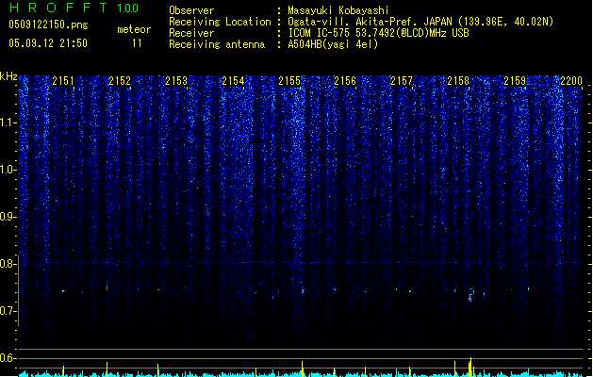The image size is (593, 377).
Task: Click the Receiving antenna field label
Action: pyautogui.click(x=217, y=44)
